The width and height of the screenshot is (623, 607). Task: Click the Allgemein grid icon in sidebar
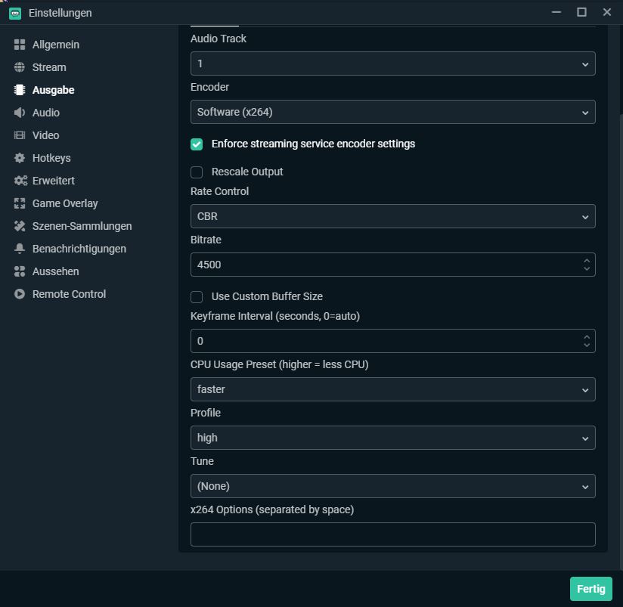[x=20, y=45]
